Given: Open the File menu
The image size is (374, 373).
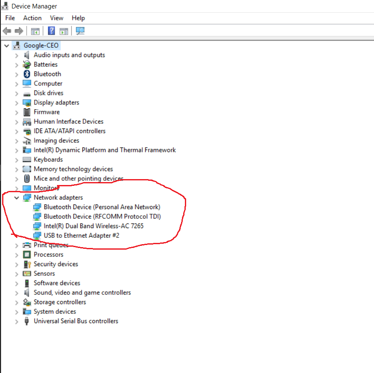Looking at the screenshot, I should pyautogui.click(x=10, y=18).
